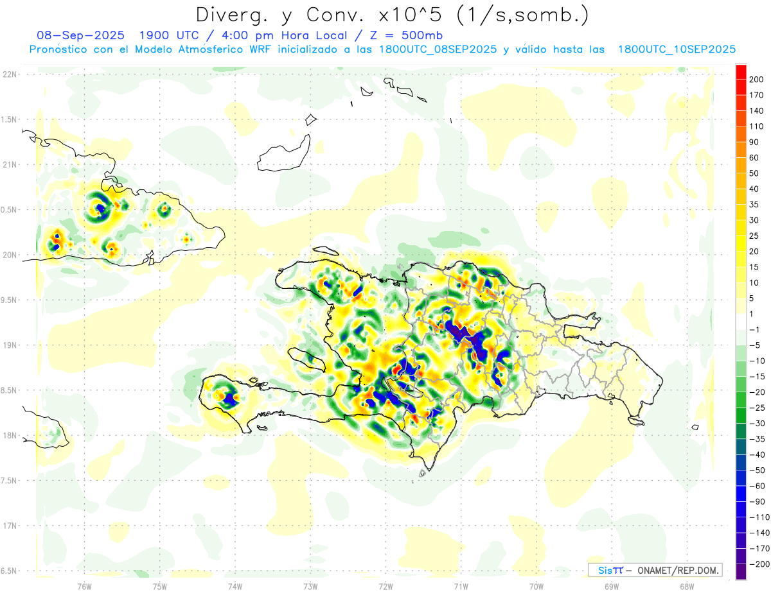Click the positive 110 colorbar value
The image size is (771, 595).
pos(757,126)
